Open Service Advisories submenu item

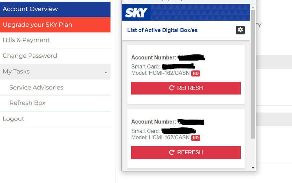pyautogui.click(x=36, y=87)
